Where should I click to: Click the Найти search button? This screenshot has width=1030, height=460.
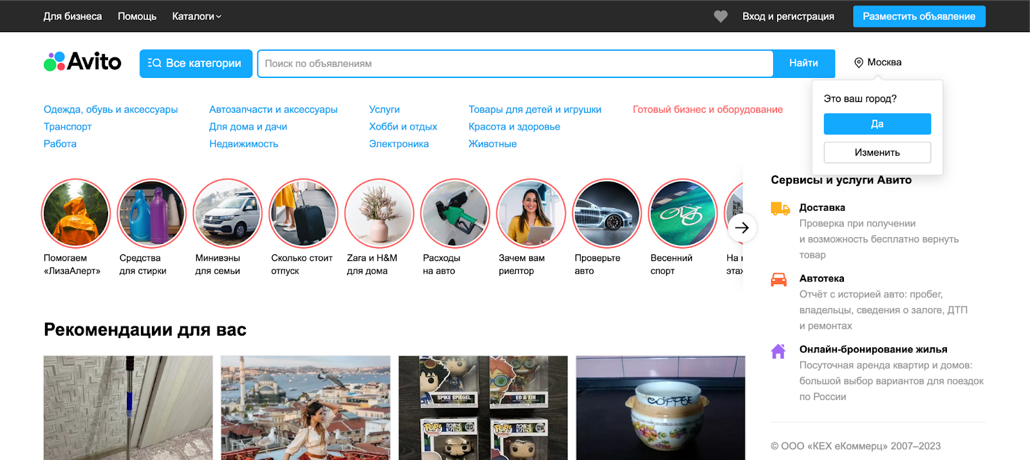[803, 63]
